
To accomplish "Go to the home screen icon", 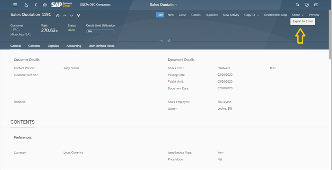I will 45,5.
